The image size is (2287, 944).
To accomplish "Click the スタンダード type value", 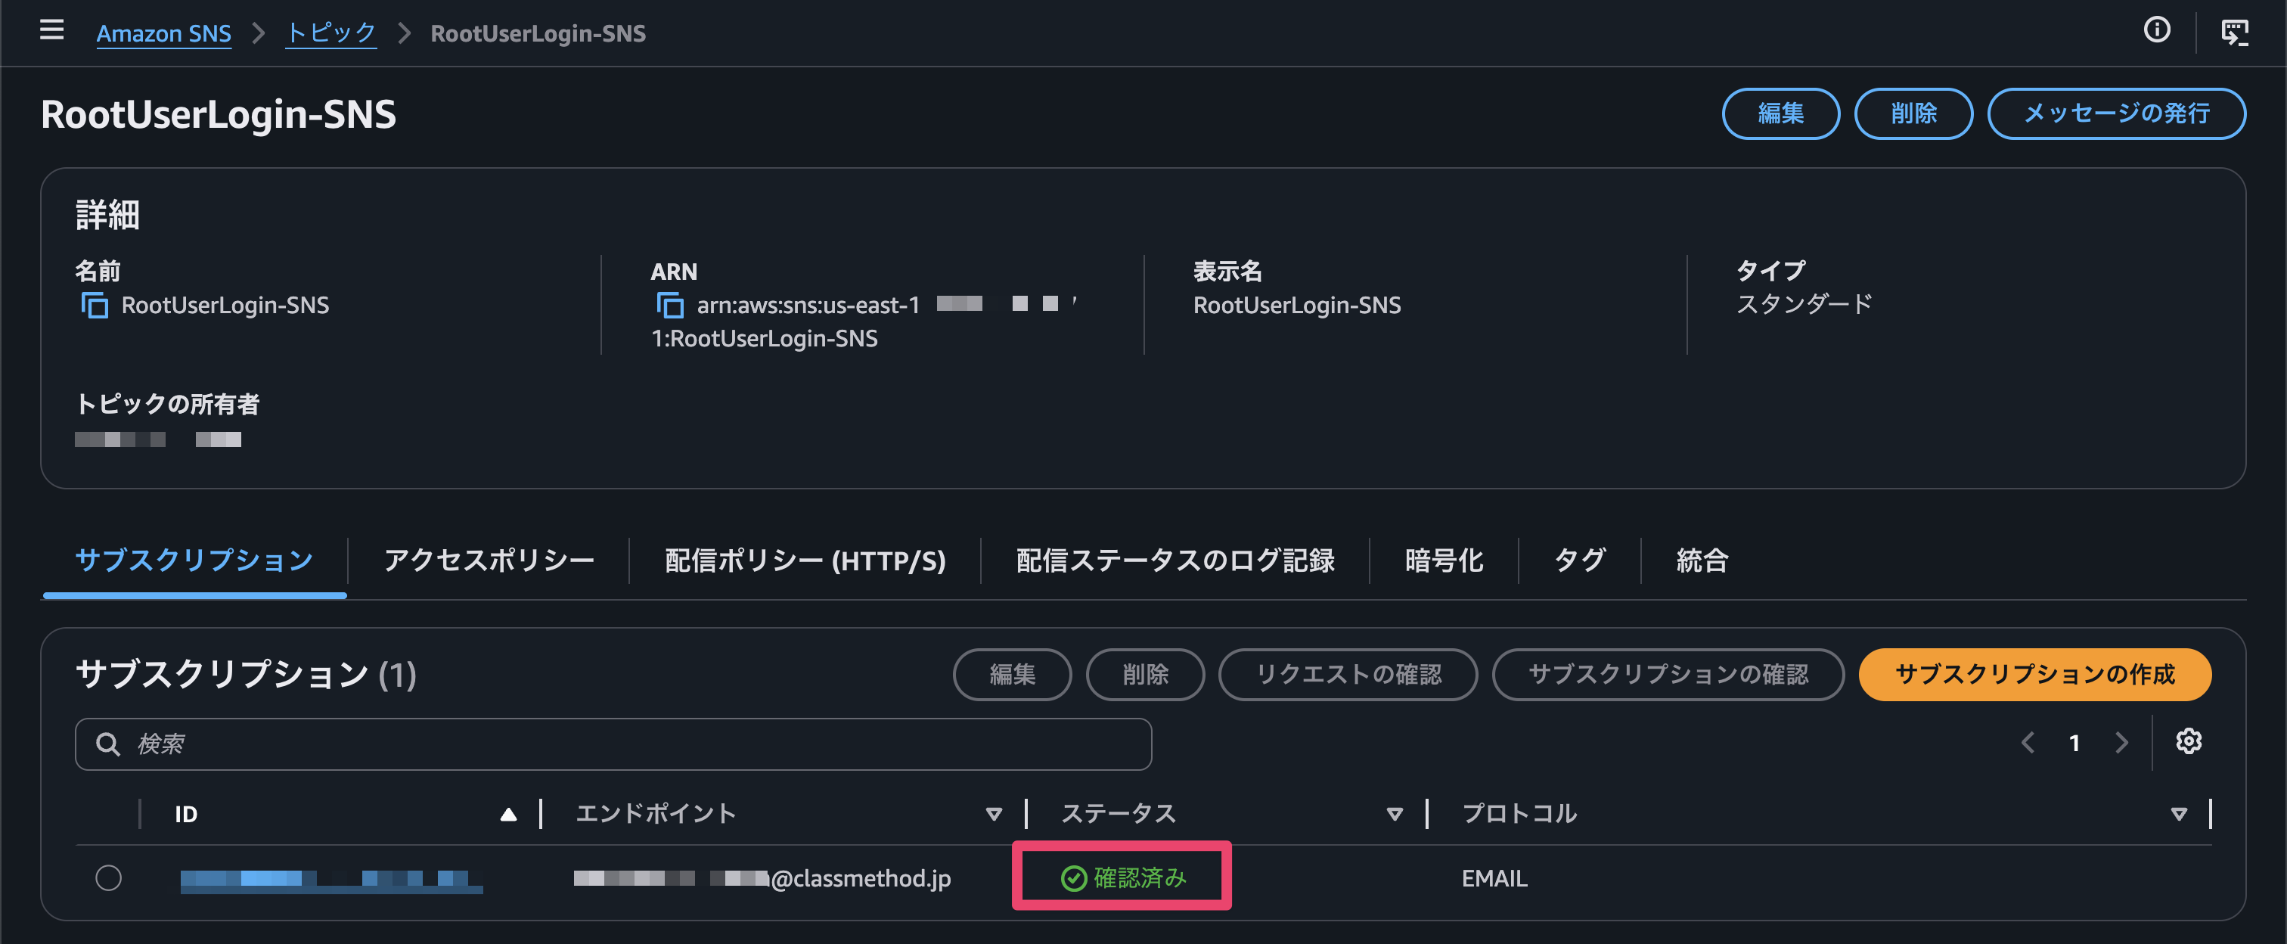I will [x=1804, y=305].
